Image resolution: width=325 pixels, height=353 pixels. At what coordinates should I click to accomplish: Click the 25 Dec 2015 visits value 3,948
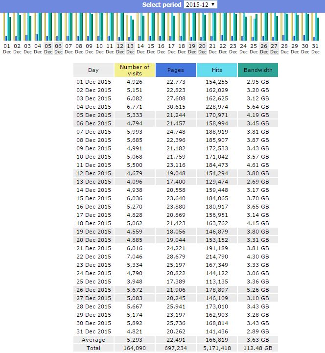[135, 282]
